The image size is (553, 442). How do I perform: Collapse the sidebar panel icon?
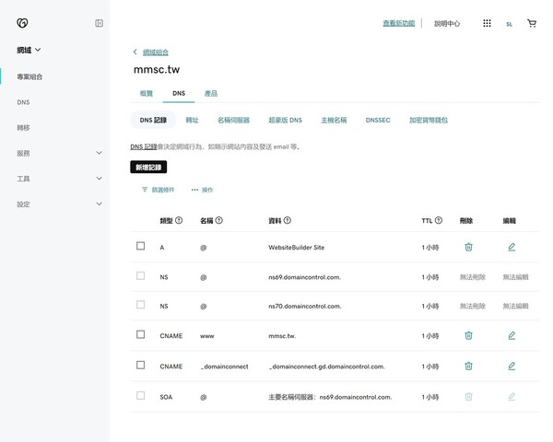pos(100,23)
